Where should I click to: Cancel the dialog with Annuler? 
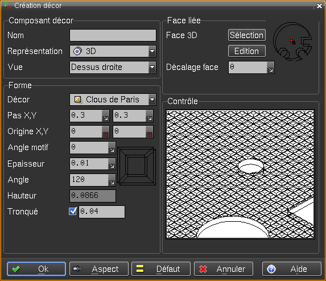[x=224, y=269]
